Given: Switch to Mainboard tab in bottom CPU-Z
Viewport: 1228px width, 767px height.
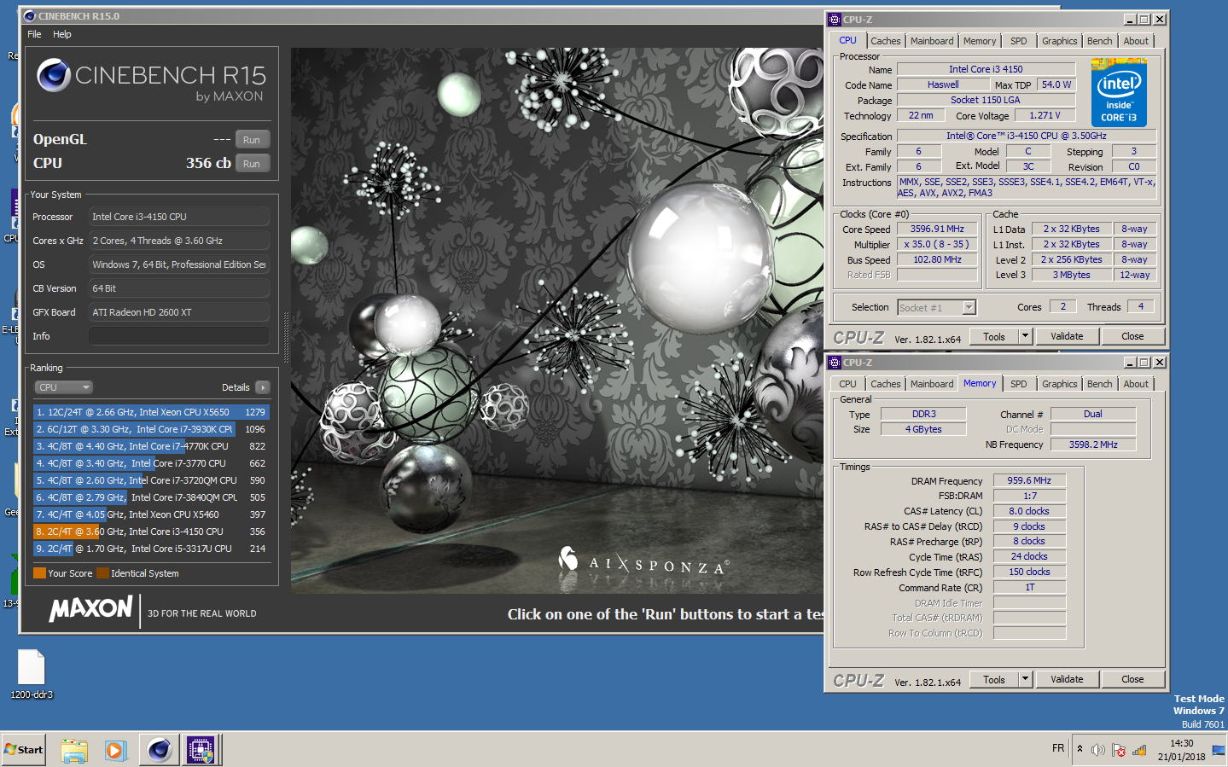Looking at the screenshot, I should pos(932,384).
